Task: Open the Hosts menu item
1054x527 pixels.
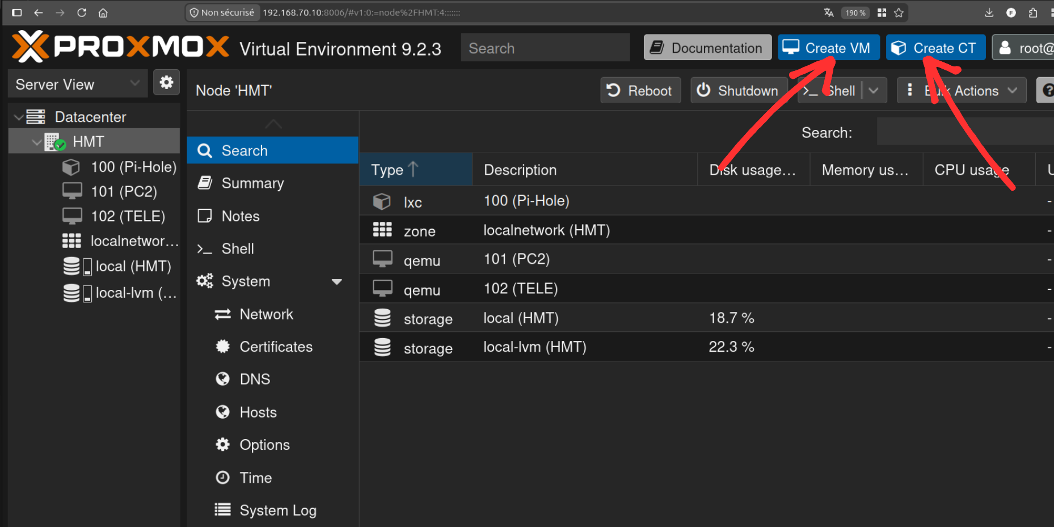Action: (273, 412)
